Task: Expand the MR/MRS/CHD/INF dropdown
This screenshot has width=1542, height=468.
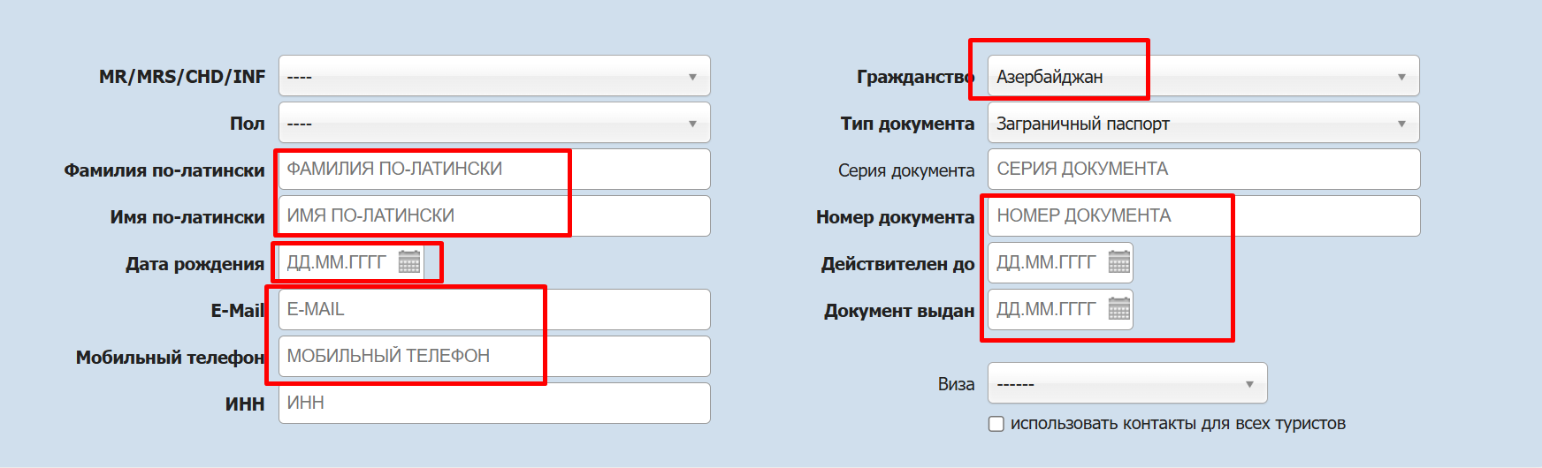Action: point(493,77)
